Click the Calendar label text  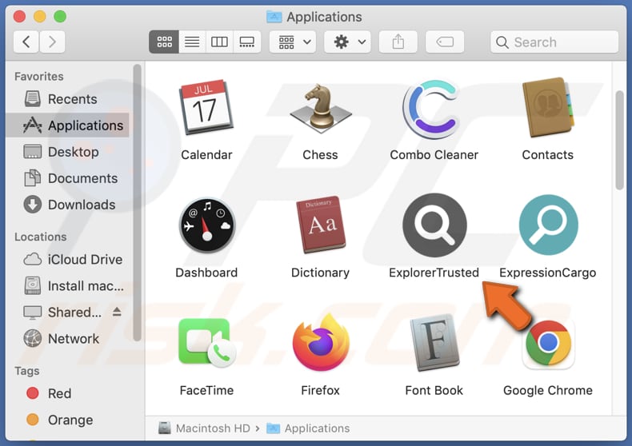(206, 155)
